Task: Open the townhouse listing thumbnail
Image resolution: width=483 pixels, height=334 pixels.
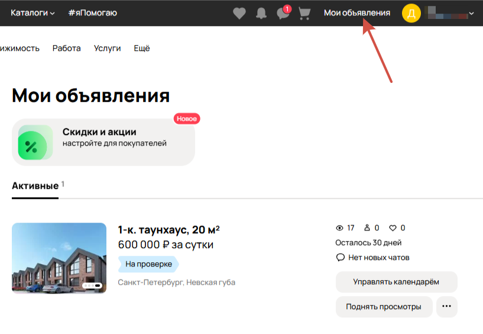Action: tap(59, 259)
